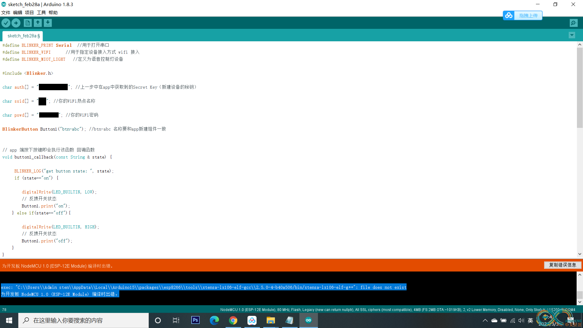Open the Serial Monitor icon
Image resolution: width=583 pixels, height=328 pixels.
click(574, 23)
